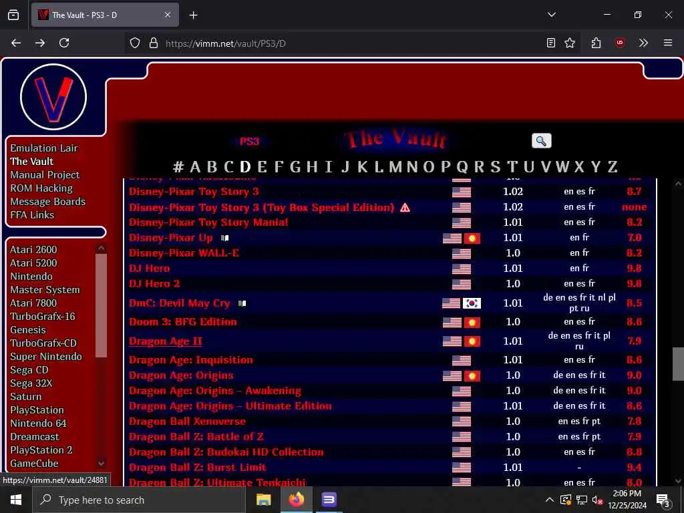Viewport: 684px width, 513px height.
Task: Bookmark this page with the star icon
Action: (570, 43)
